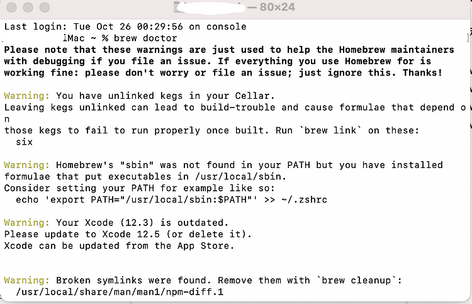Click the Warning label about Homebrew's sbin

click(27, 165)
